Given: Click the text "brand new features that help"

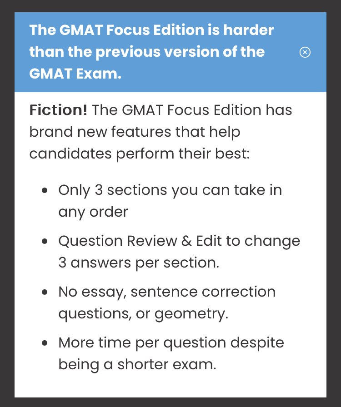Looking at the screenshot, I should point(135,132).
